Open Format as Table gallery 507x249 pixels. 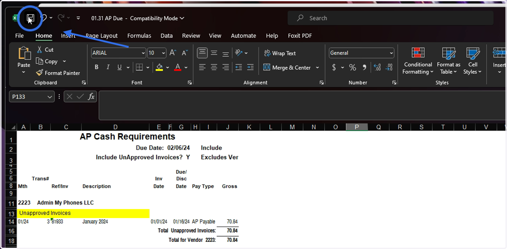(448, 60)
